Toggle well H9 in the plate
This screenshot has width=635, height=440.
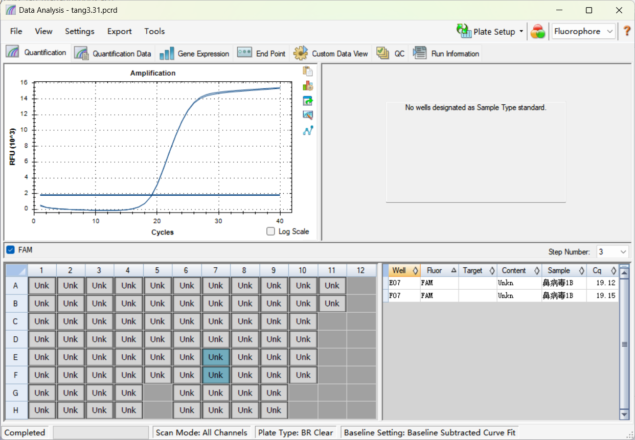[274, 410]
